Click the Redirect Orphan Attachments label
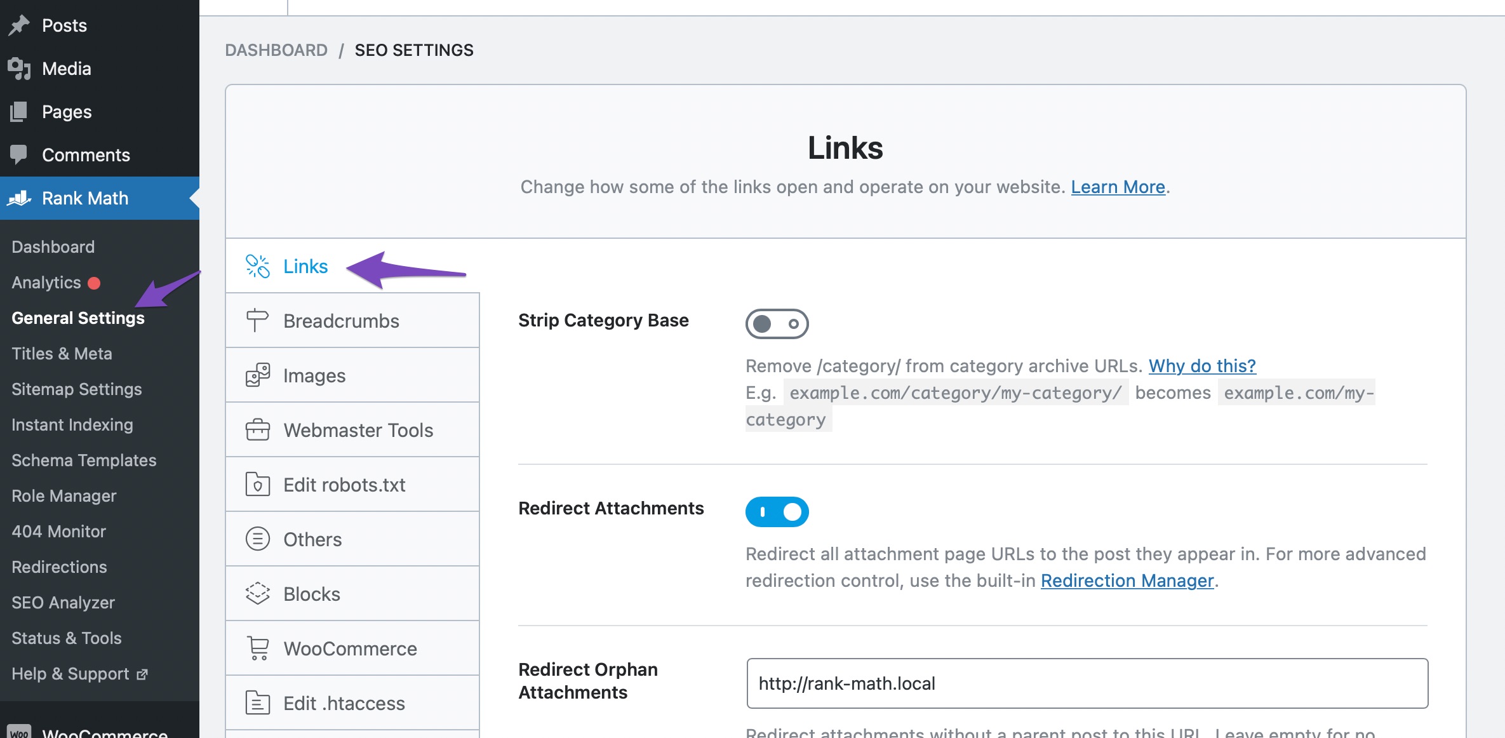 (588, 681)
